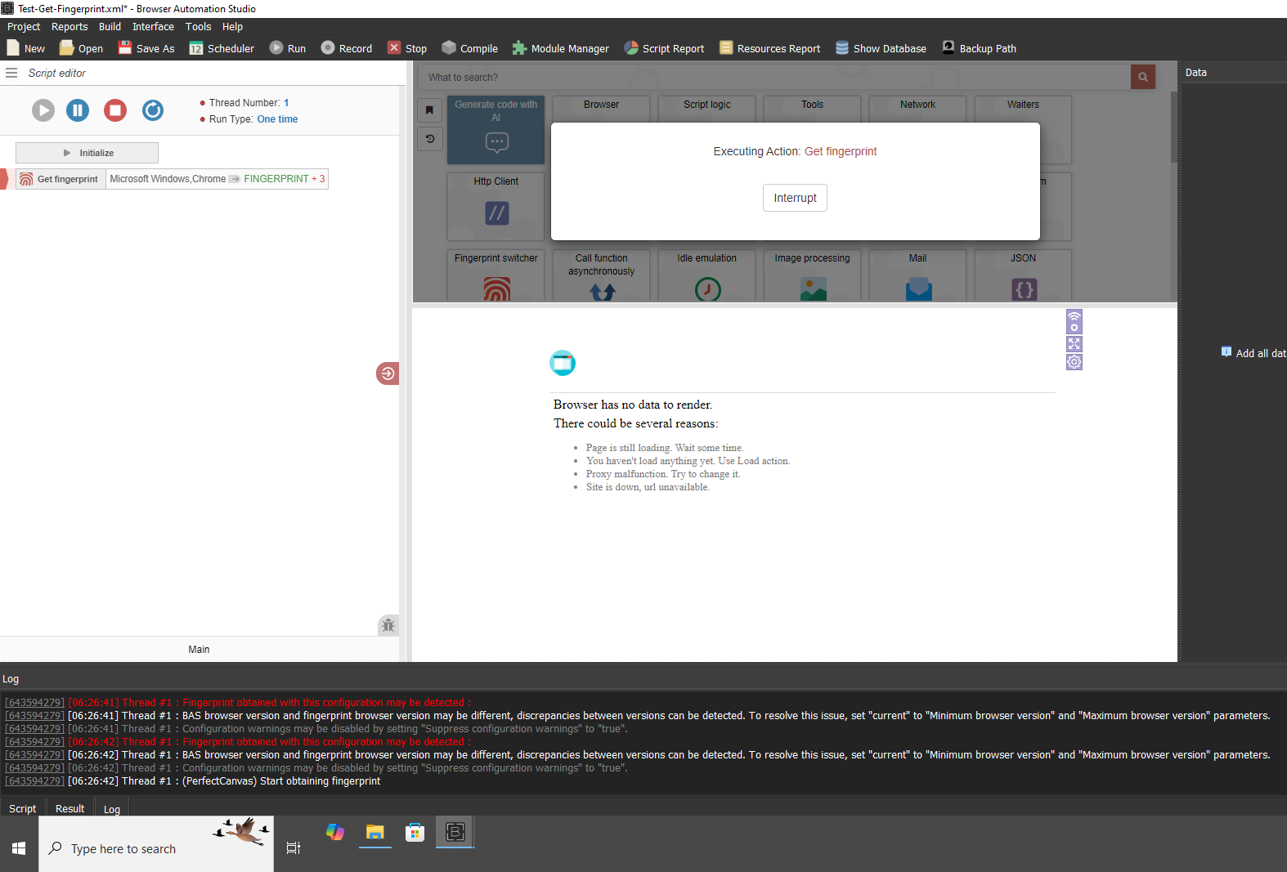Image resolution: width=1287 pixels, height=872 pixels.
Task: Click the bug debug icon
Action: 388,625
